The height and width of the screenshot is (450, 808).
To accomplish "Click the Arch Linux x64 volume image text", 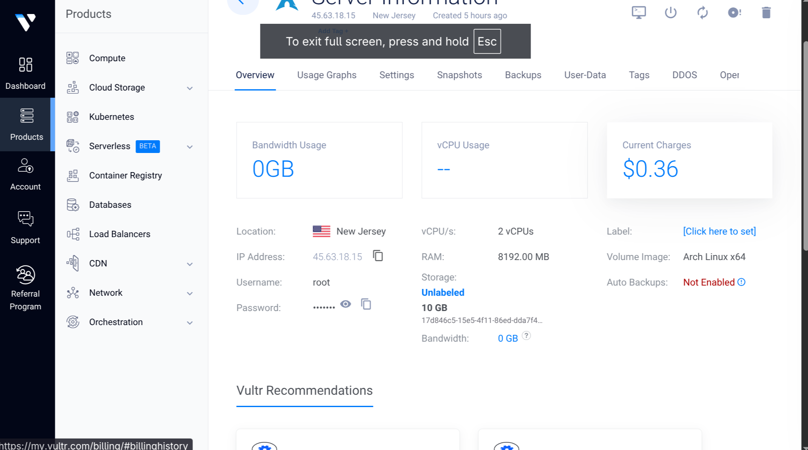I will click(x=714, y=257).
